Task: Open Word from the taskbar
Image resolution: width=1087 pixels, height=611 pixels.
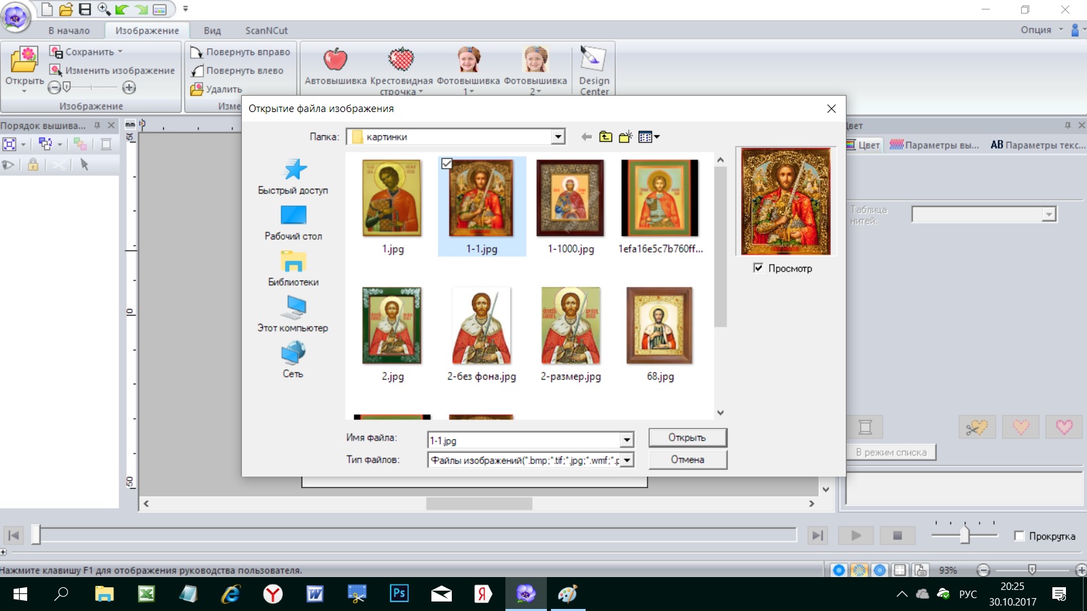Action: pos(315,594)
